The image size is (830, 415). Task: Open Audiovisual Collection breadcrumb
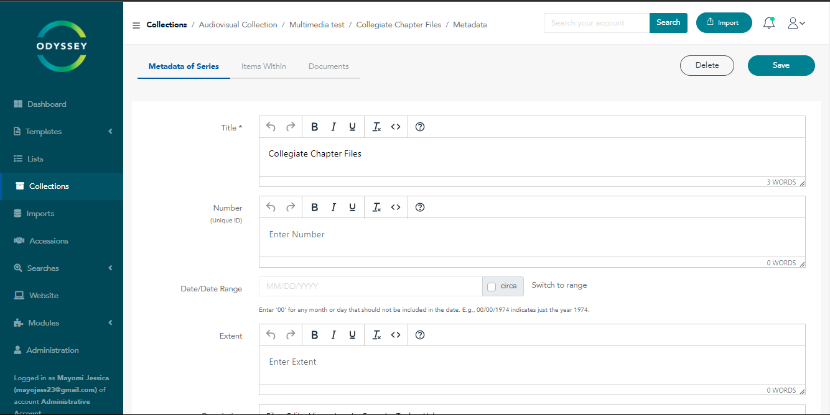point(238,25)
